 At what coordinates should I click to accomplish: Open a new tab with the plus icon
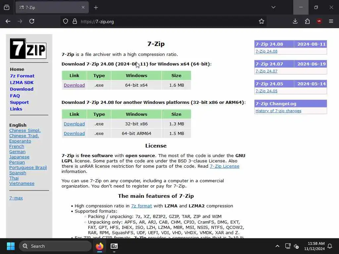click(96, 8)
